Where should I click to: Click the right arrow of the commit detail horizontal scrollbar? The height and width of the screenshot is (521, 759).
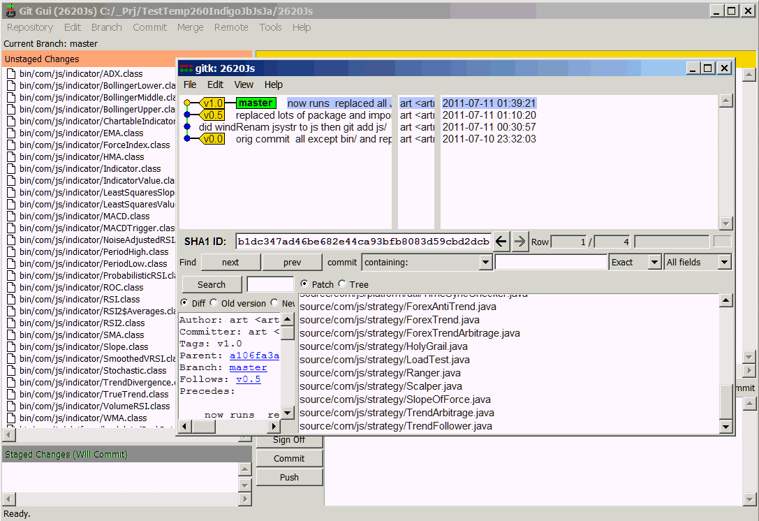(274, 426)
